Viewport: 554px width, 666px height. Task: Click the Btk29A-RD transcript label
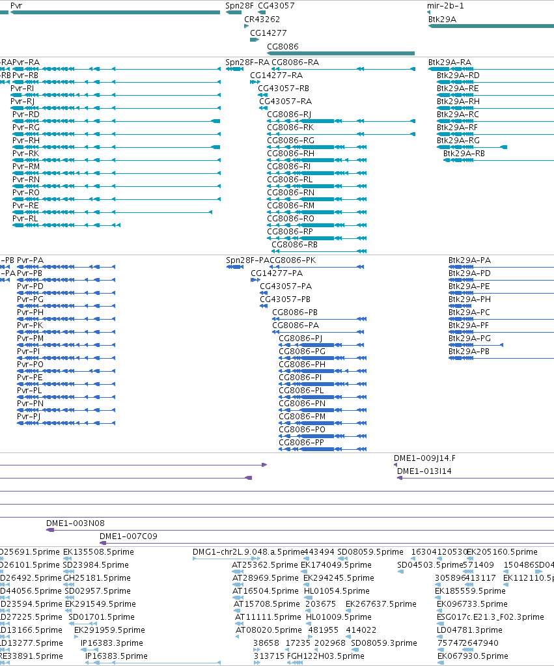click(x=458, y=76)
